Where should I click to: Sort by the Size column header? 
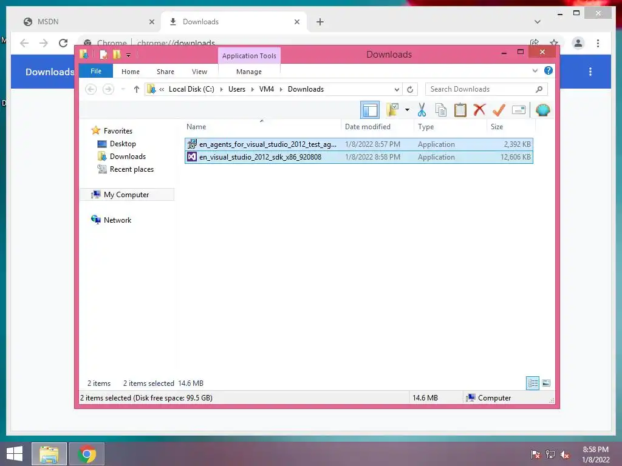coord(511,127)
